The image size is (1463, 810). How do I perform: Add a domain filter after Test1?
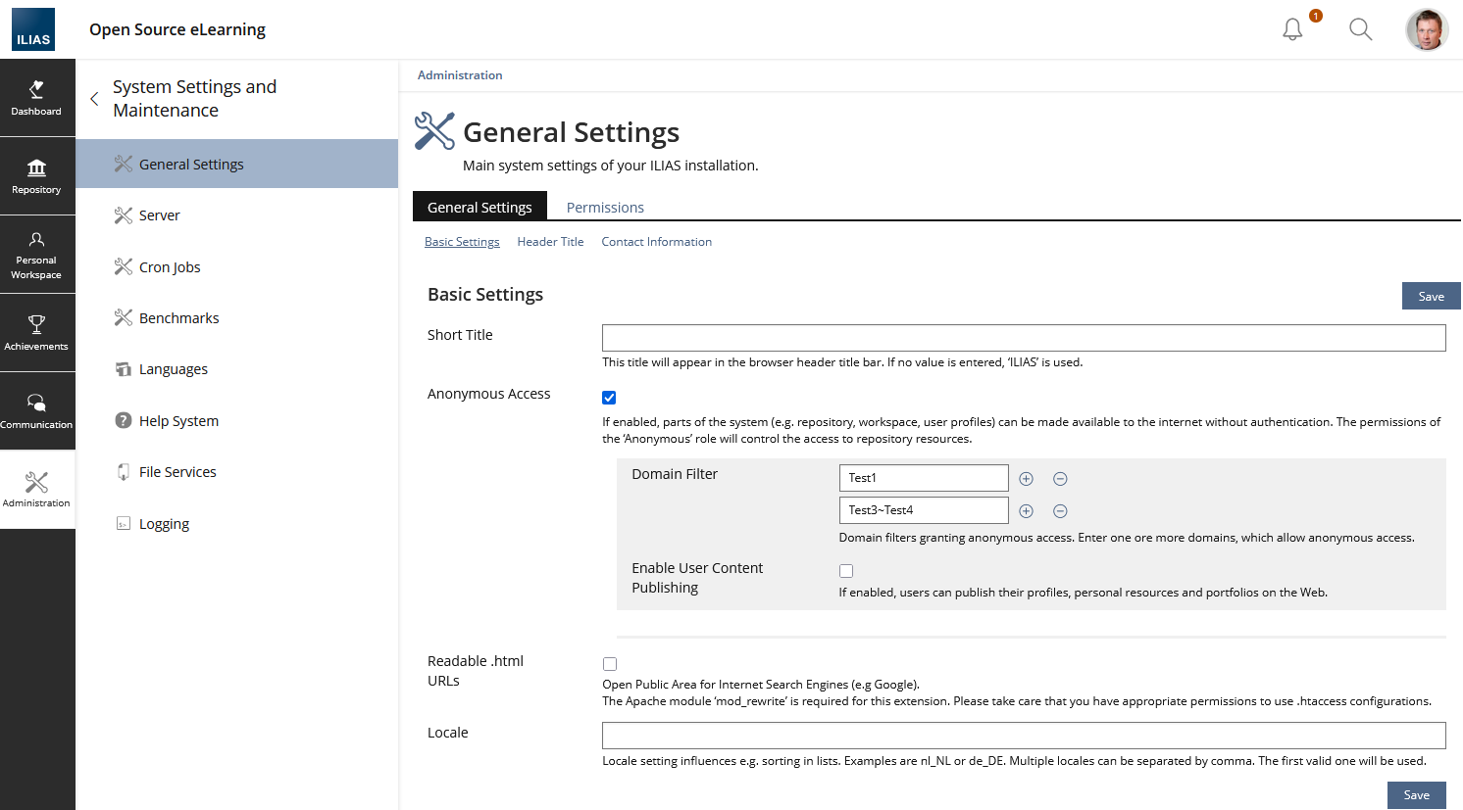point(1026,479)
